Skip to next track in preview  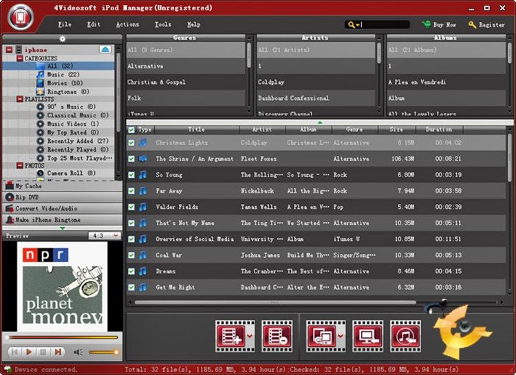[x=58, y=352]
